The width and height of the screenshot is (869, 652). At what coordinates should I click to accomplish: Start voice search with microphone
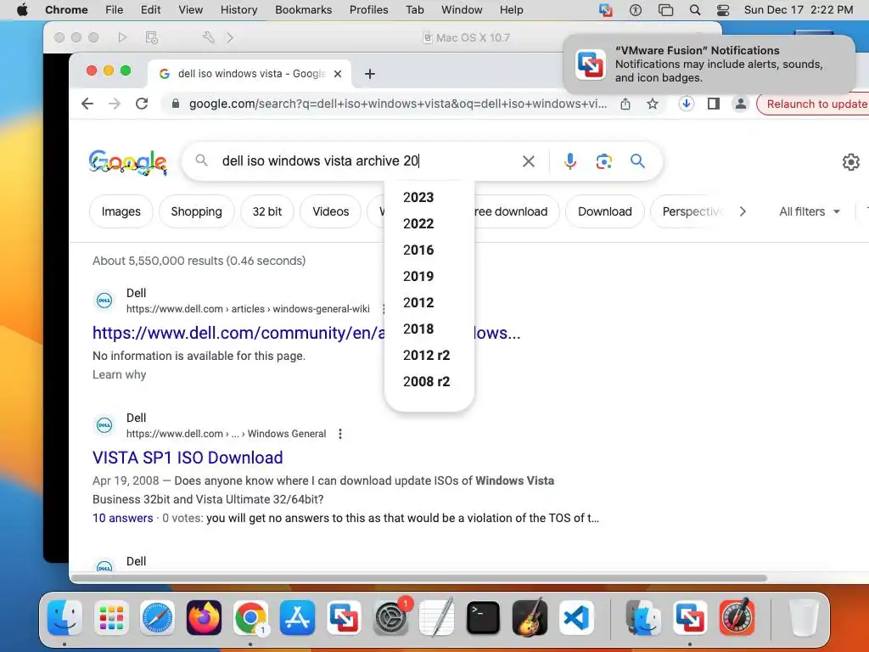click(569, 161)
